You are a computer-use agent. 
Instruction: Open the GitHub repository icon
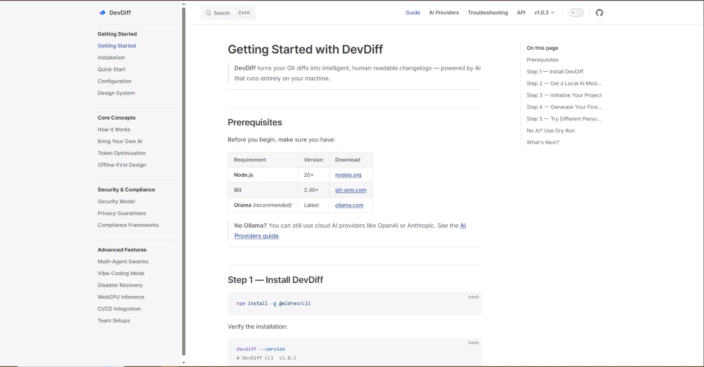tap(599, 13)
